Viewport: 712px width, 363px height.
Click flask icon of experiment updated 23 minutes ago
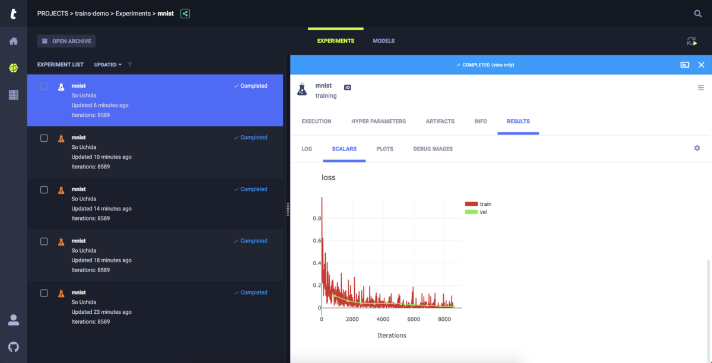61,293
